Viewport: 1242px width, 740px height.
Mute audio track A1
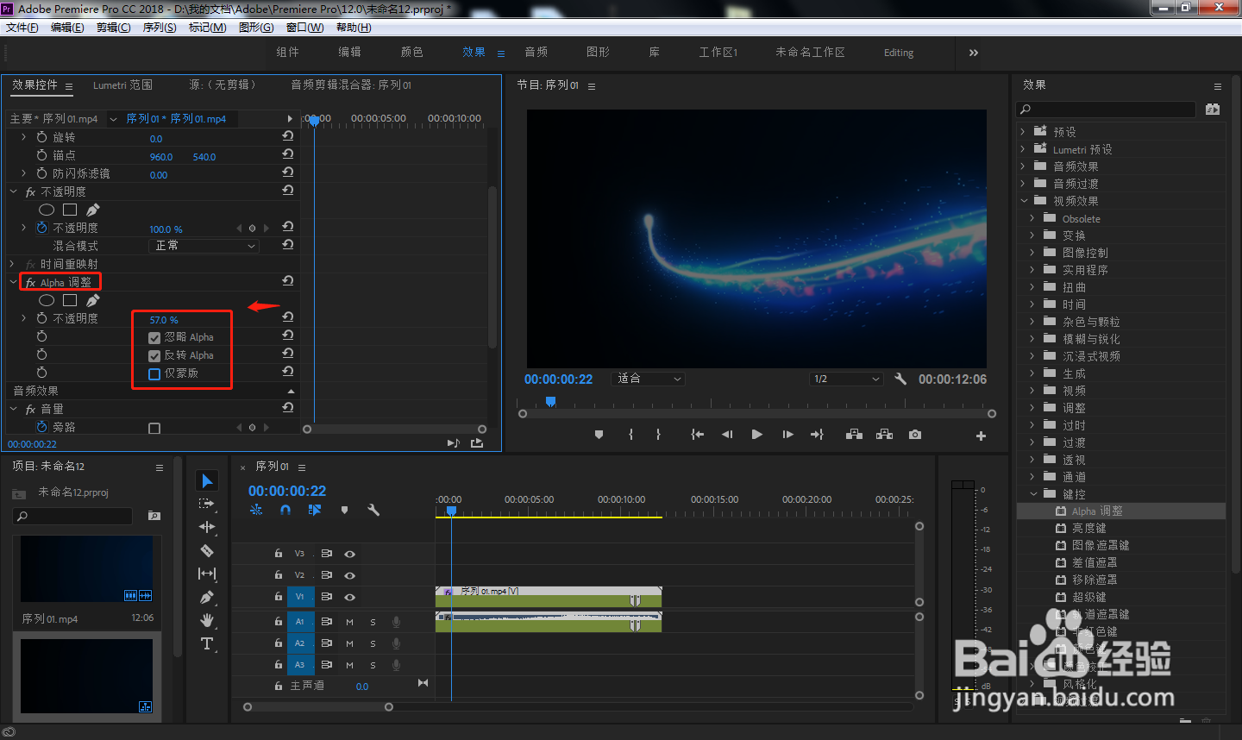(x=349, y=622)
